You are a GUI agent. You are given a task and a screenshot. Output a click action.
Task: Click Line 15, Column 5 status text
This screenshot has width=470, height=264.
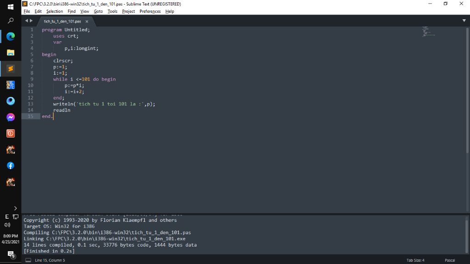50,260
